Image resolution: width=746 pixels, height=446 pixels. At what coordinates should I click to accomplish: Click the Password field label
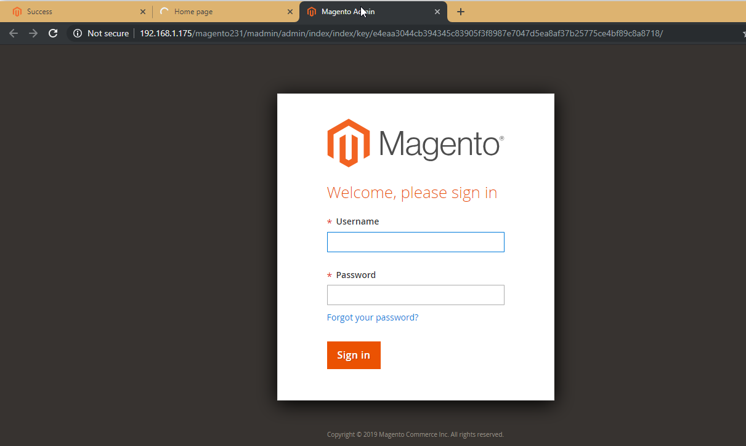355,275
